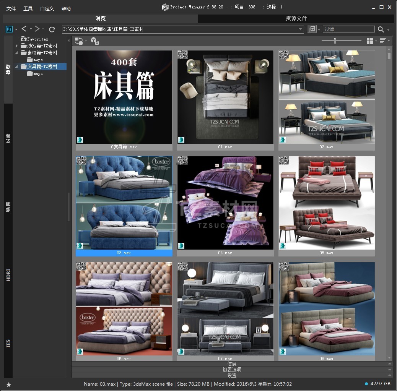The width and height of the screenshot is (397, 391).
Task: Click the sort order lines icon
Action: (x=383, y=41)
